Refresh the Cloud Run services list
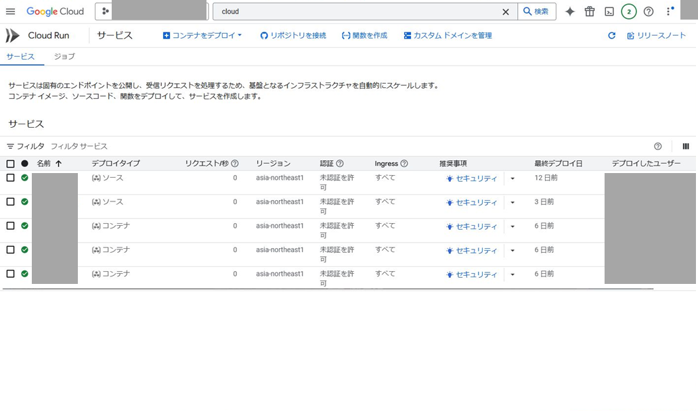The image size is (698, 411). pos(611,35)
